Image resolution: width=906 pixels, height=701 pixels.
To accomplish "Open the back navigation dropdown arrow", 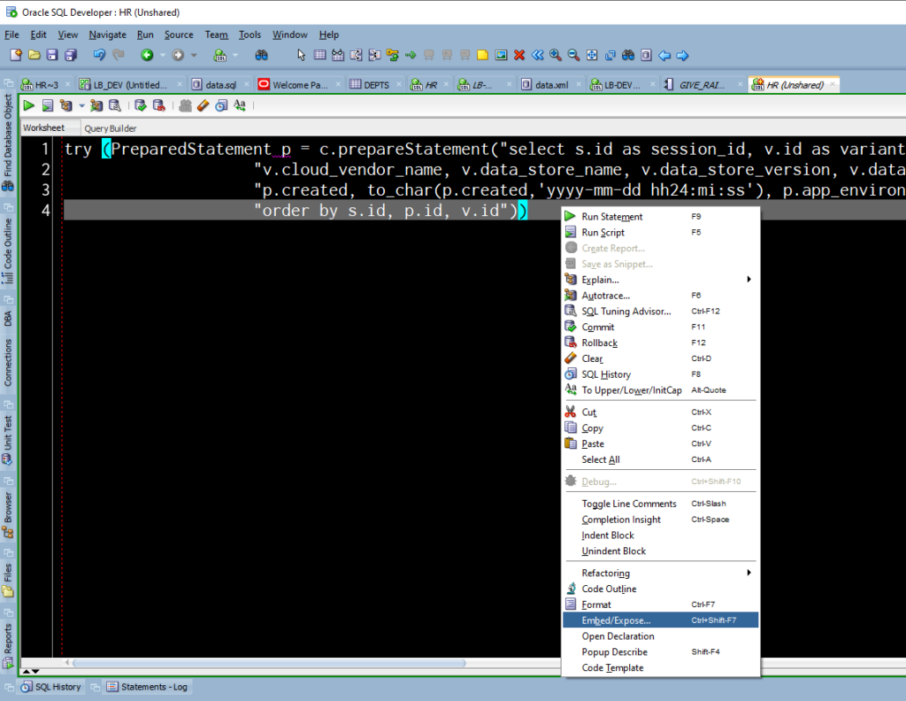I will (x=163, y=55).
